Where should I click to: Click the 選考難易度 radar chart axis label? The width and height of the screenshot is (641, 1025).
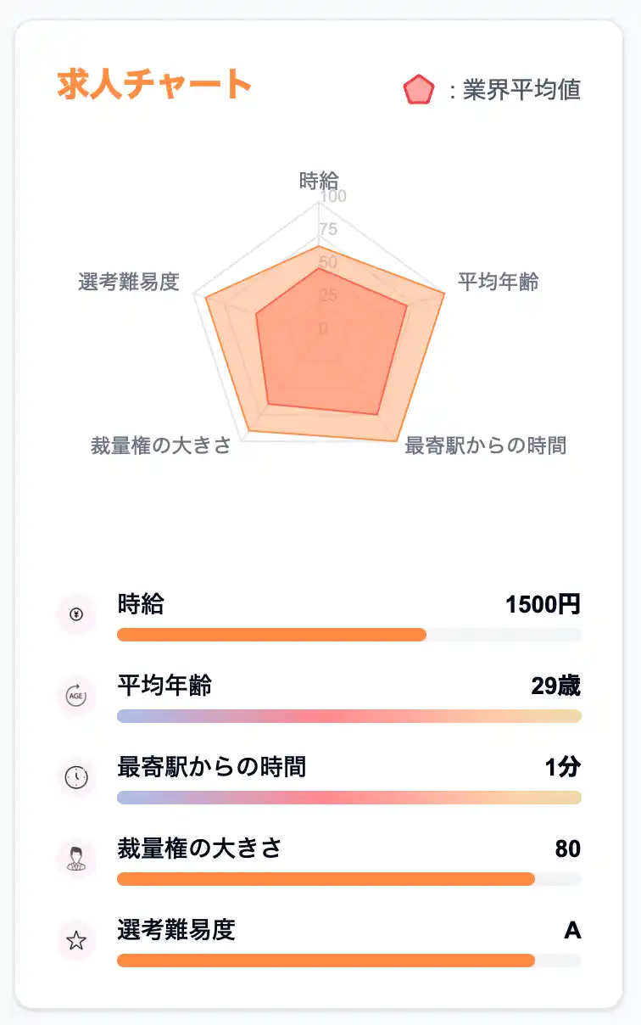click(x=129, y=282)
